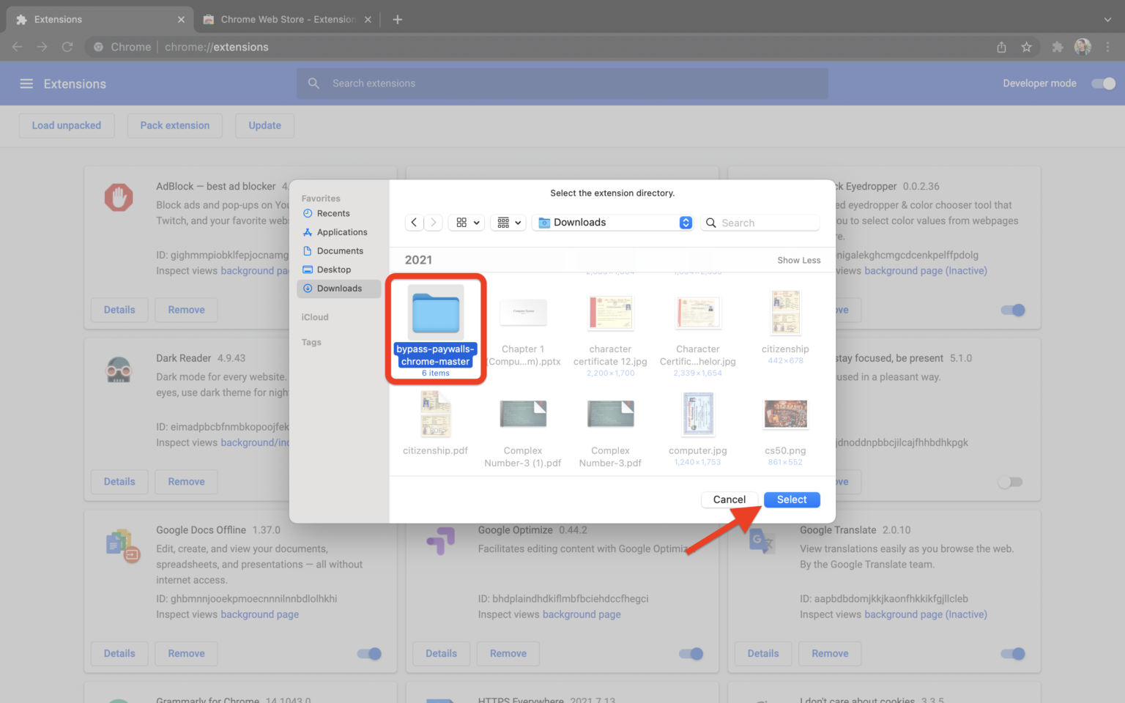Click the dialog Search field
1125x703 pixels.
pyautogui.click(x=765, y=223)
